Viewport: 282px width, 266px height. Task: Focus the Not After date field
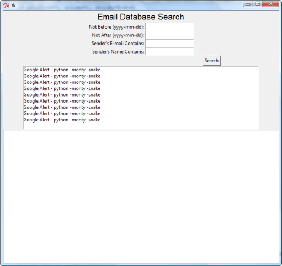click(x=169, y=35)
